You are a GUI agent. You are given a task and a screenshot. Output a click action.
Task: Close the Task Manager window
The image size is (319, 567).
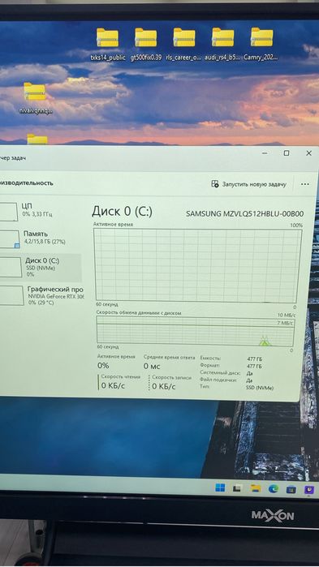point(309,153)
